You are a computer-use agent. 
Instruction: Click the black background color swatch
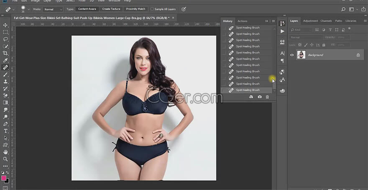coord(7,181)
